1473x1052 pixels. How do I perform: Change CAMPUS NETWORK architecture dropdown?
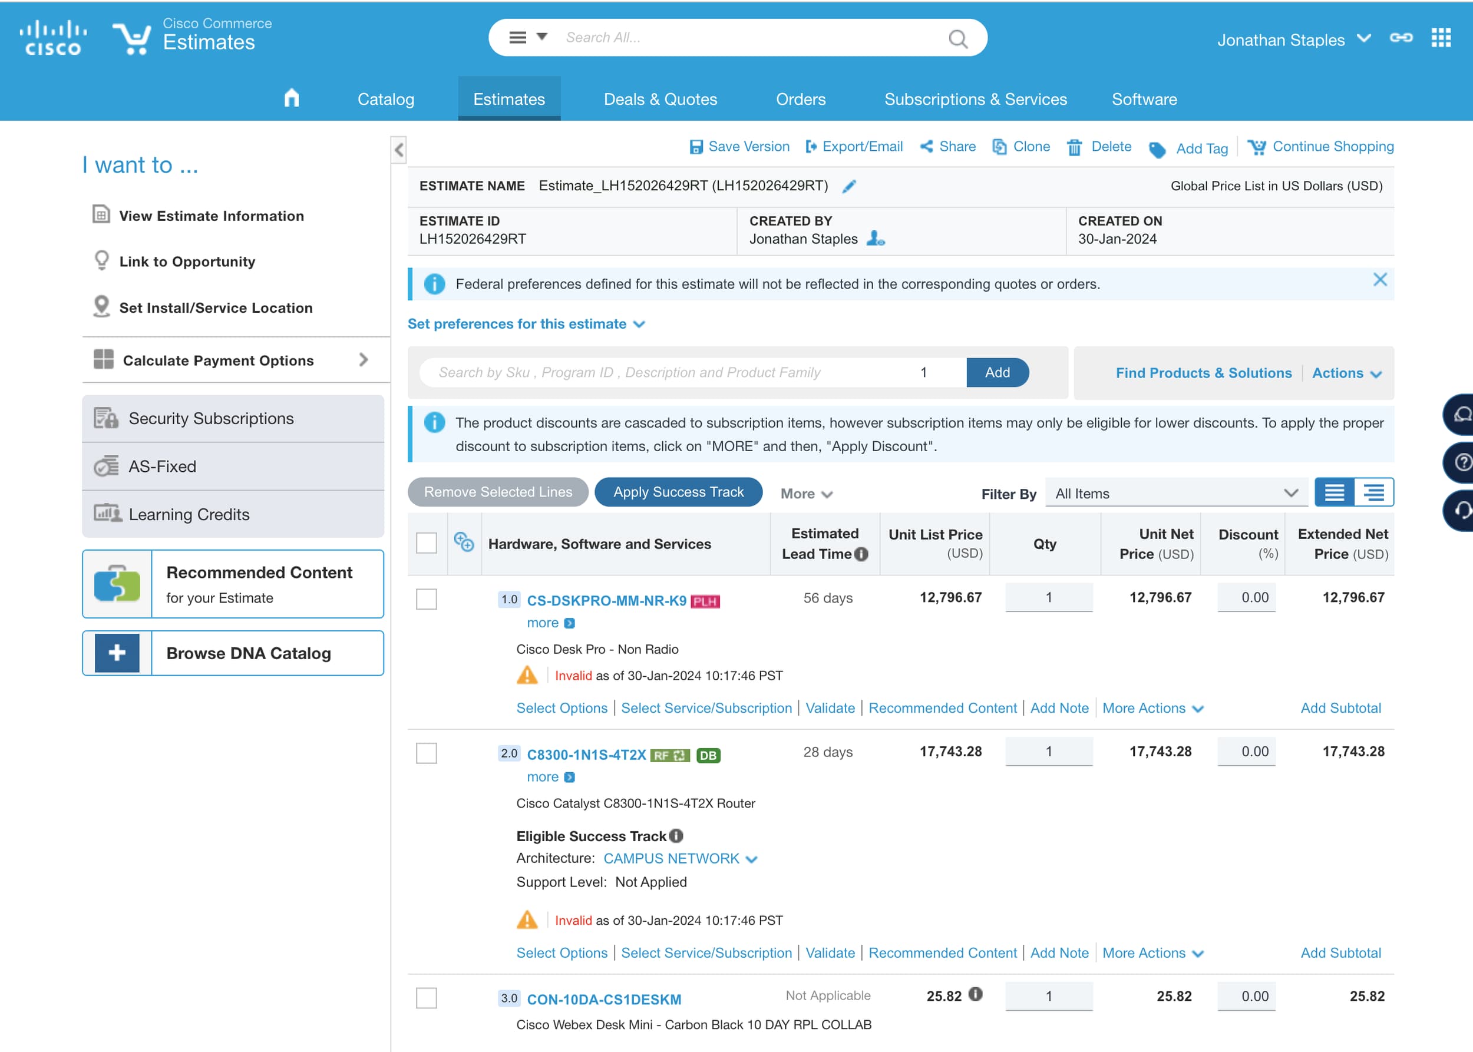[680, 859]
